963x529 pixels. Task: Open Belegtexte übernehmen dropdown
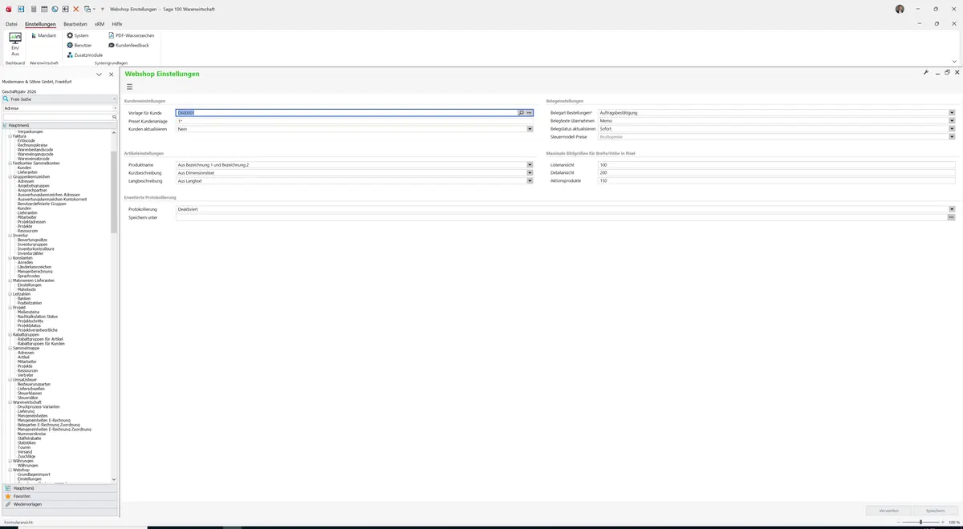click(952, 121)
